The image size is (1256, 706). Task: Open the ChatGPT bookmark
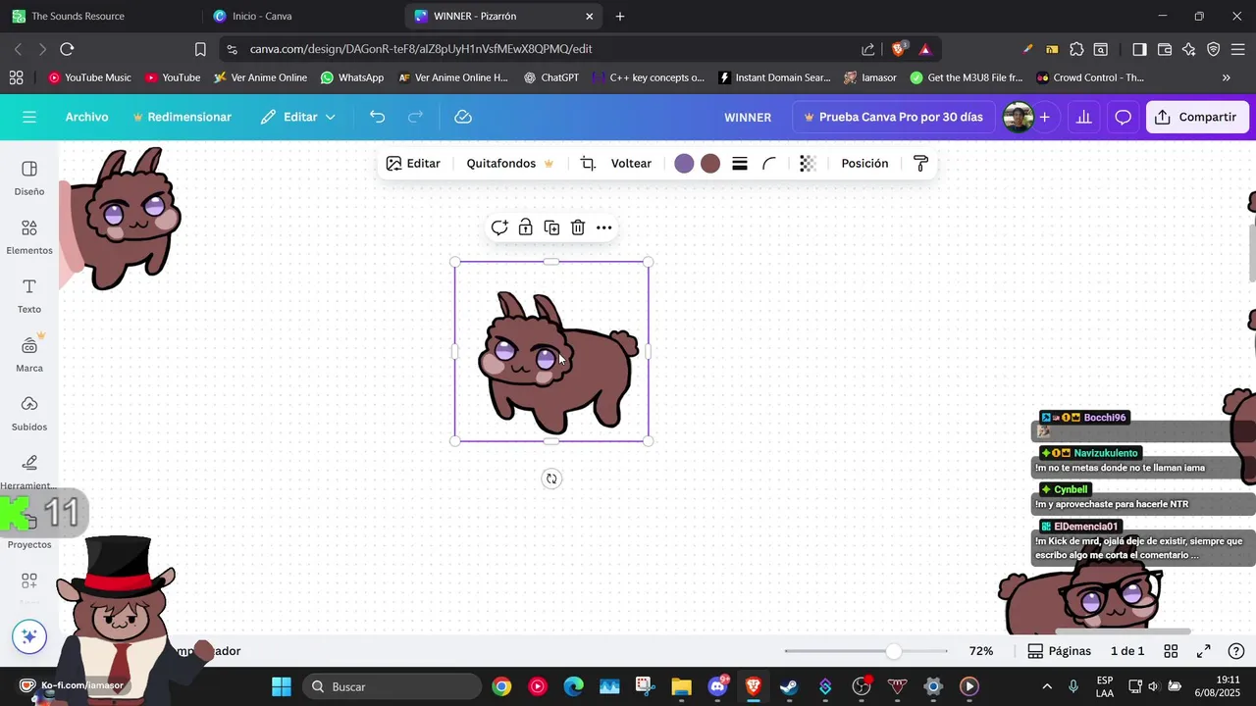tap(551, 77)
